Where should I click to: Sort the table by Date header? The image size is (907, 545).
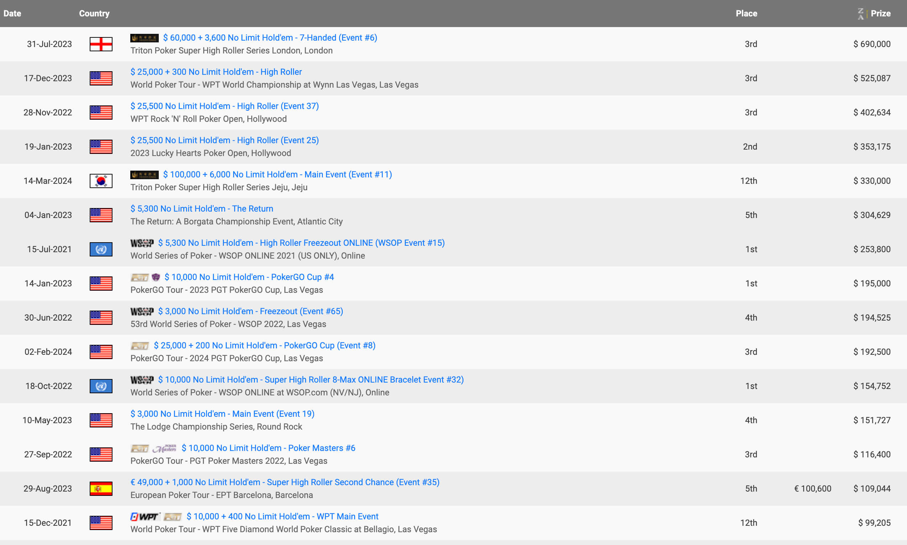[x=12, y=14]
